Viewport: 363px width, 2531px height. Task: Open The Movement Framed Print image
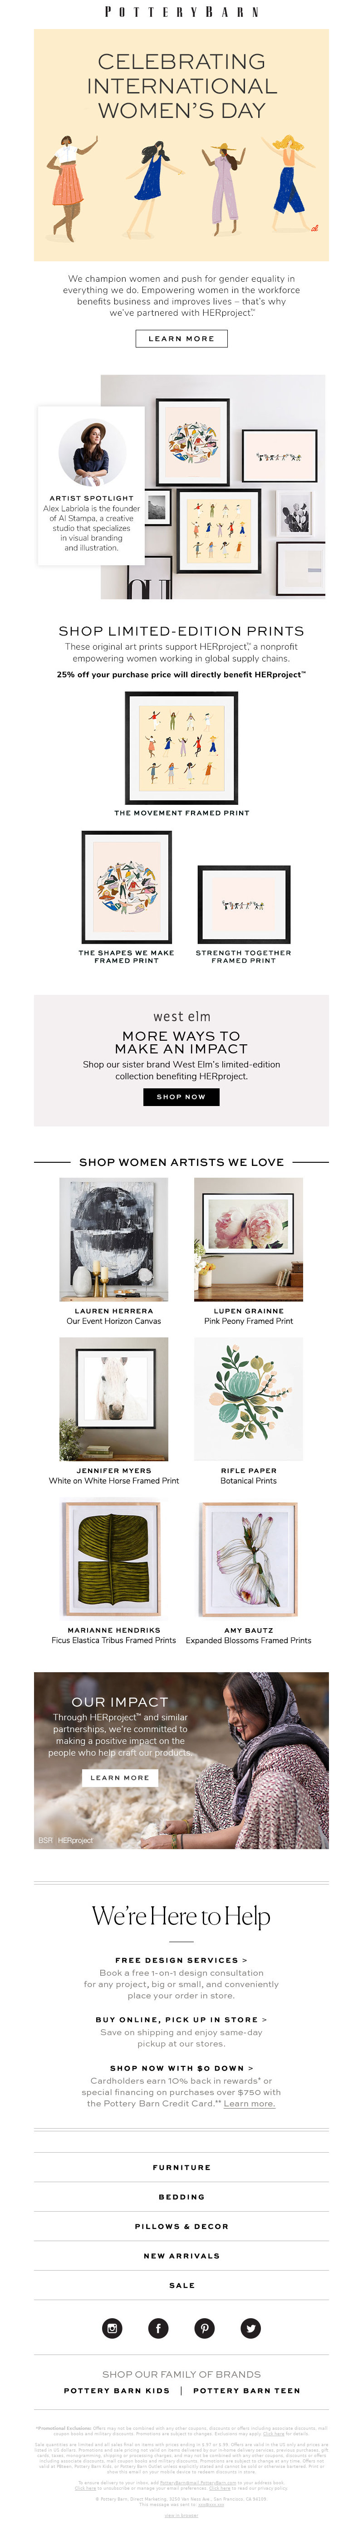(x=181, y=748)
